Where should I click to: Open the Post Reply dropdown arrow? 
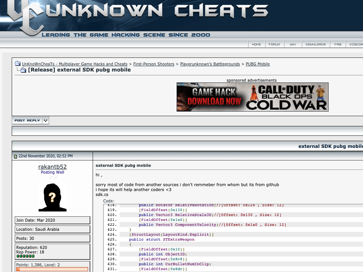pyautogui.click(x=46, y=120)
